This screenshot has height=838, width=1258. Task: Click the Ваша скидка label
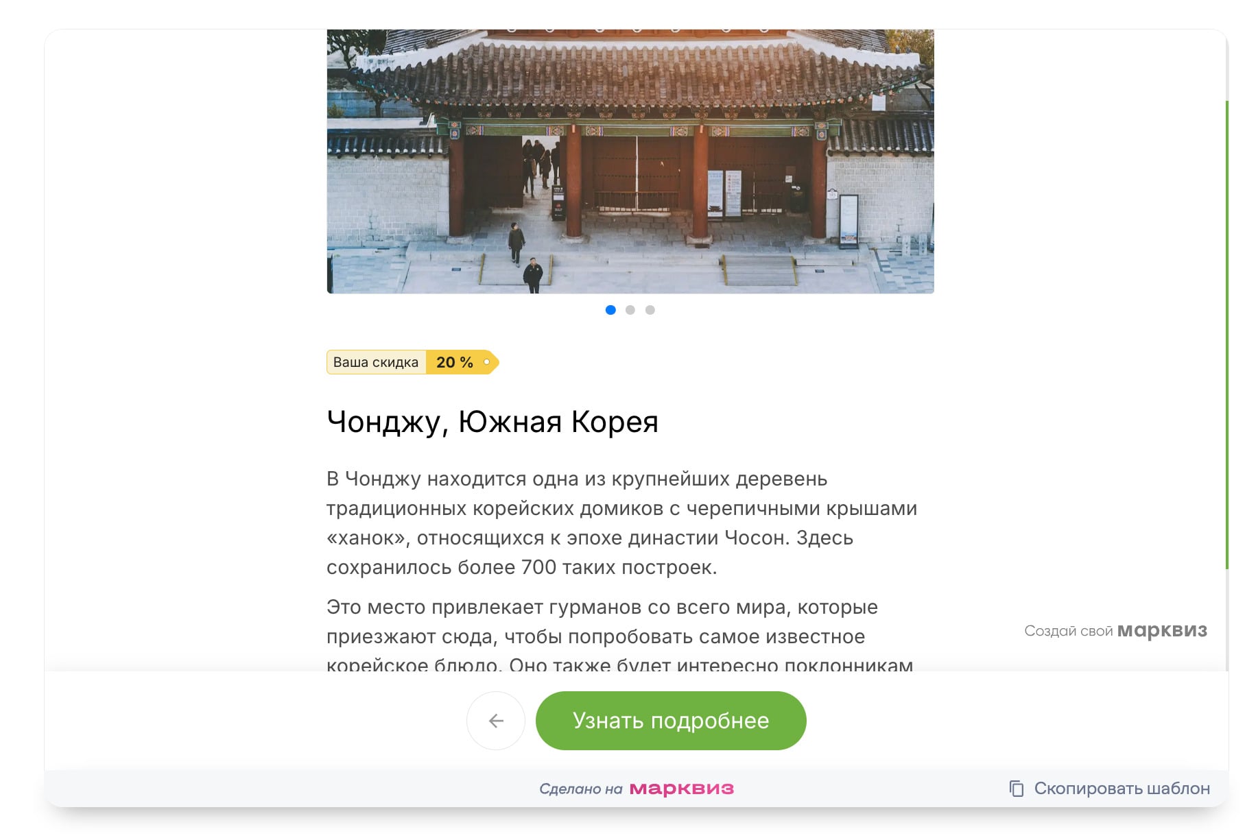(376, 362)
